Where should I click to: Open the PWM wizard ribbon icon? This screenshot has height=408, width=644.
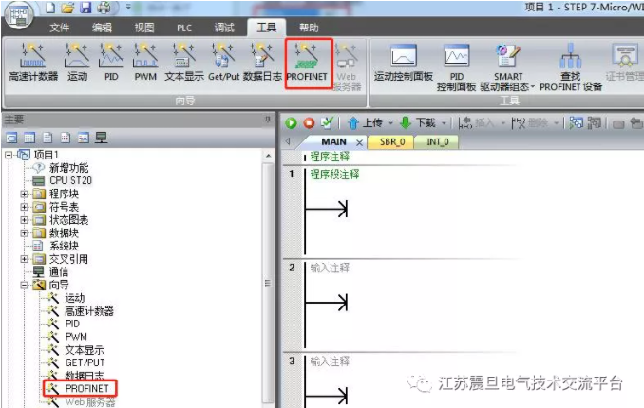click(145, 62)
